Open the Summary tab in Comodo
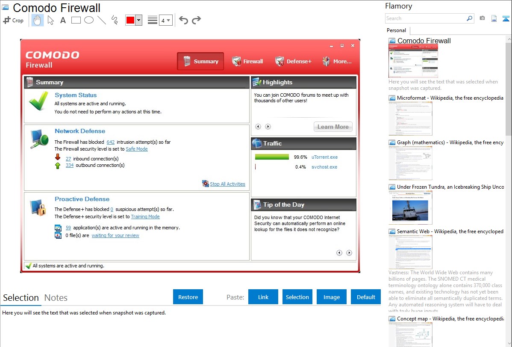Image resolution: width=512 pixels, height=347 pixels. tap(200, 61)
